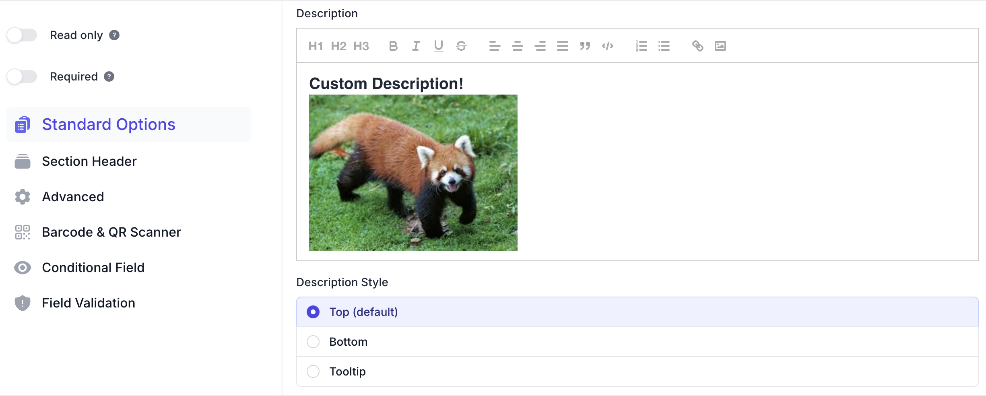986x396 pixels.
Task: Click the underline formatting icon
Action: 438,46
